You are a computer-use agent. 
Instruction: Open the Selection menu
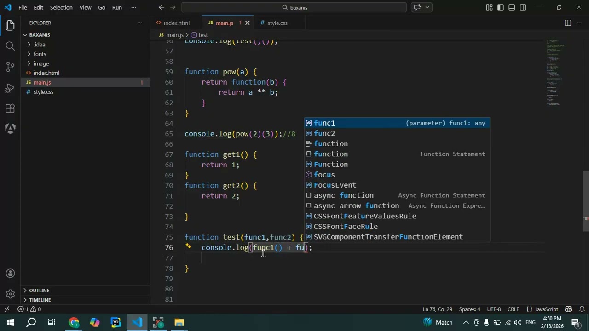61,7
